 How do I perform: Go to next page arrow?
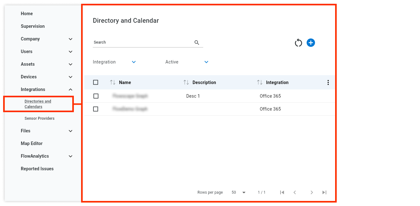click(x=312, y=192)
